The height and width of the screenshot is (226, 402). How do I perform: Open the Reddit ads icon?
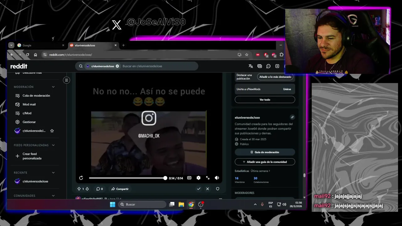[x=259, y=66]
